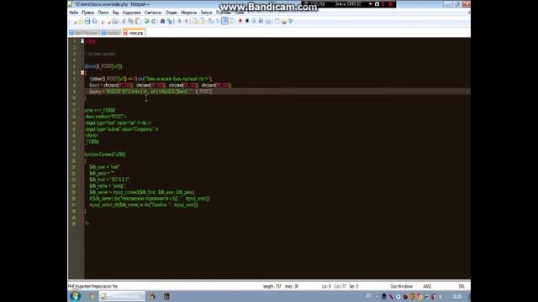Redo the edit via toolbar arrow
538x302 pixels.
pos(153,21)
